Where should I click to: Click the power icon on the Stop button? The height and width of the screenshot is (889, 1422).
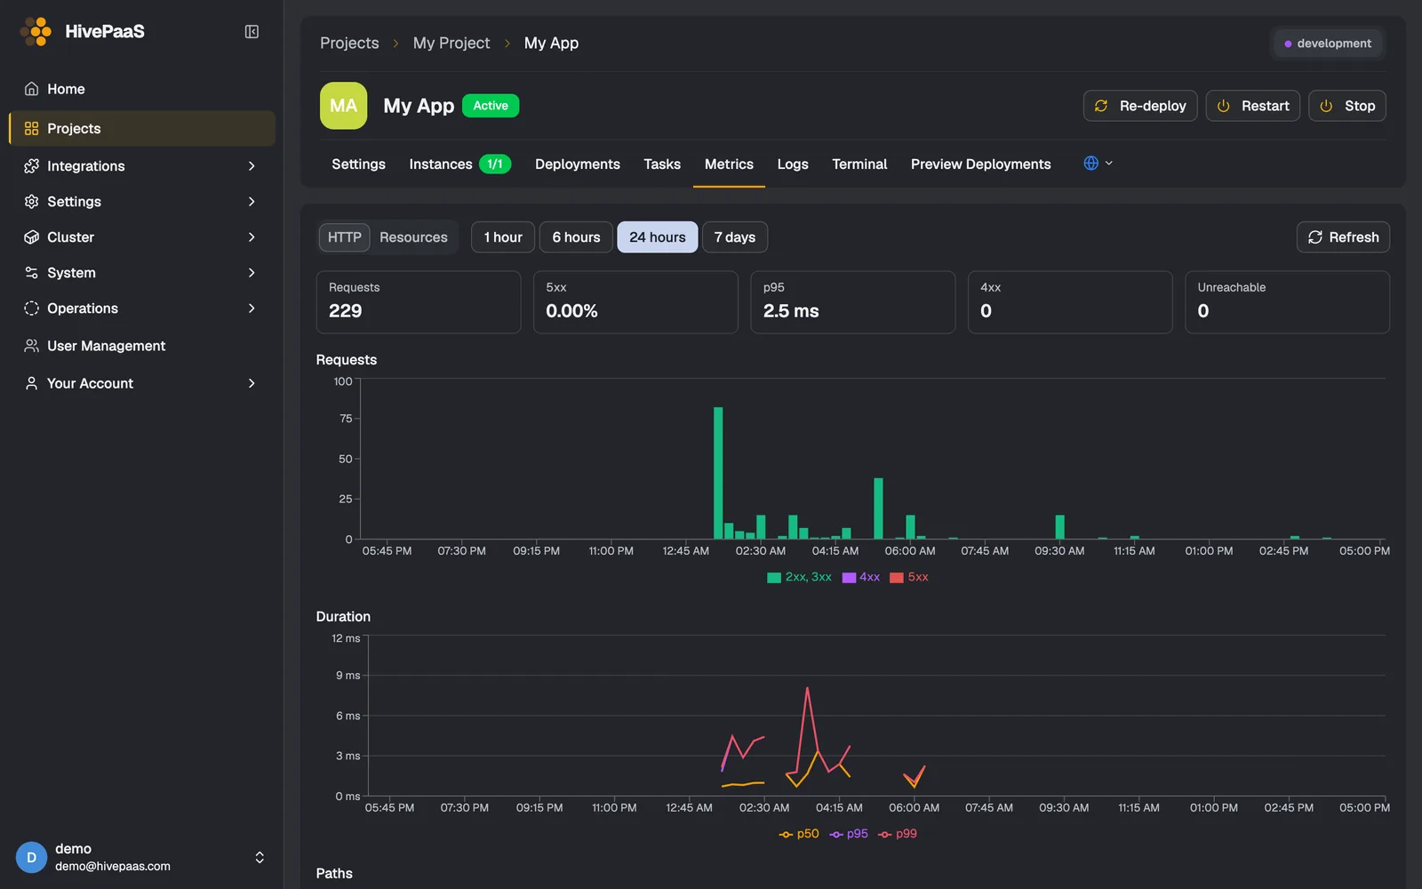(1326, 106)
